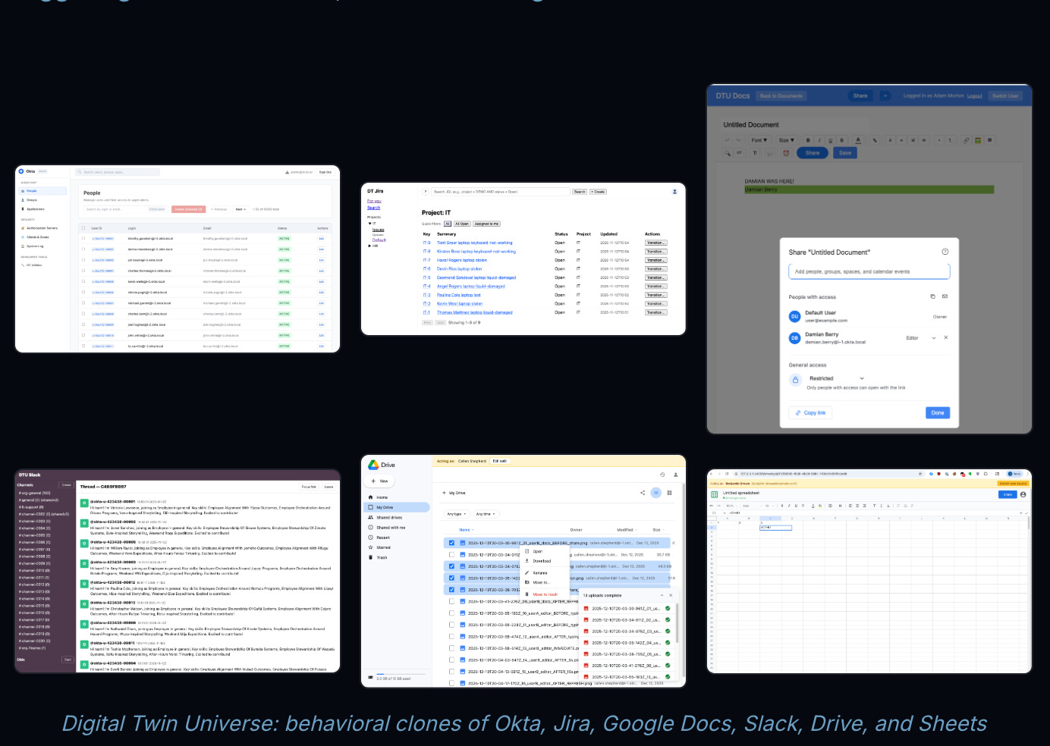Open the Any type filter in Drive
The width and height of the screenshot is (1050, 746).
pyautogui.click(x=456, y=514)
